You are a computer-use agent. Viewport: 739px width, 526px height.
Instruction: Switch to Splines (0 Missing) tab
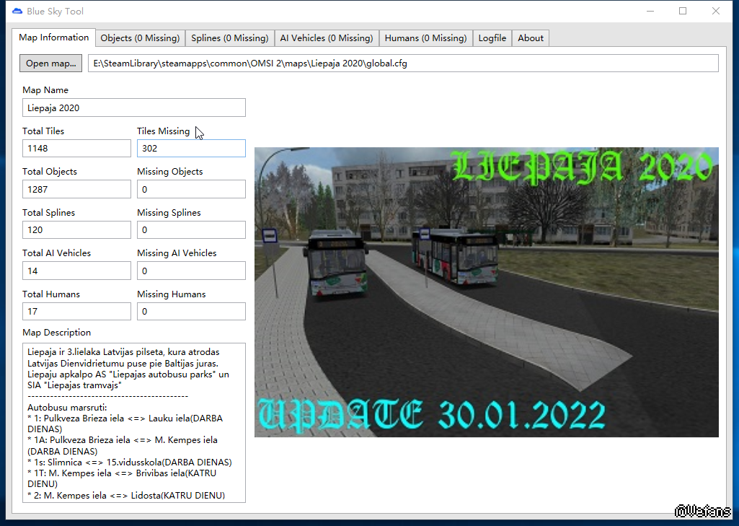(230, 38)
